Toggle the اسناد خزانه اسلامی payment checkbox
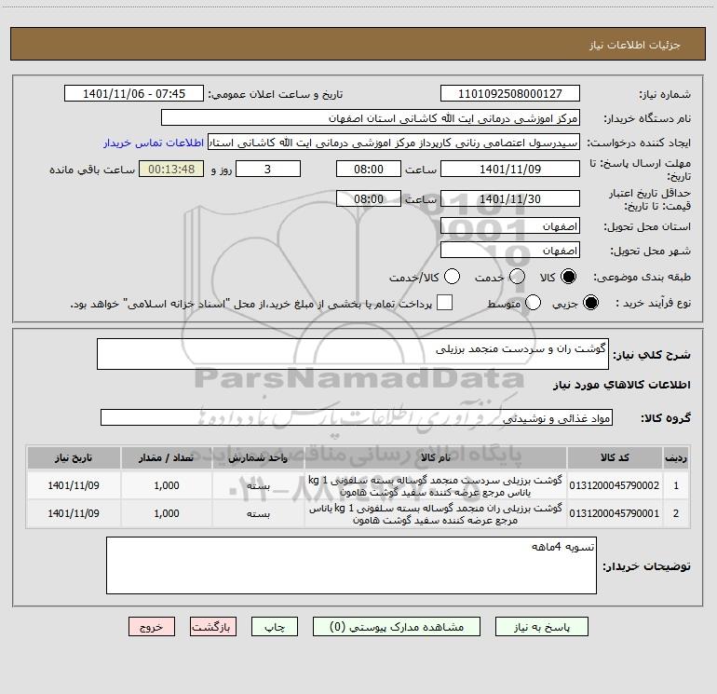717x694 pixels. 444,303
